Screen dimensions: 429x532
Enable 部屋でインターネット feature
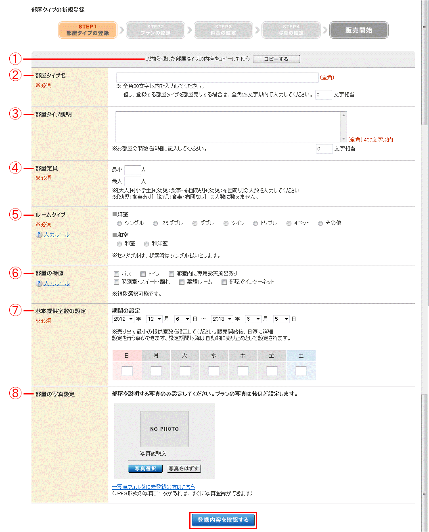(x=224, y=282)
